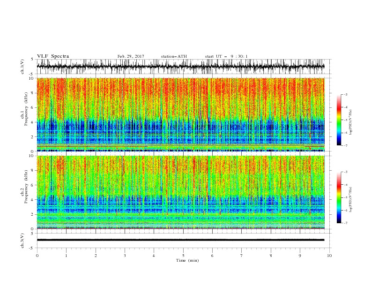
Task: Click lower color bar 'log(PSD)(V²/Hz)' label
Action: (351, 200)
